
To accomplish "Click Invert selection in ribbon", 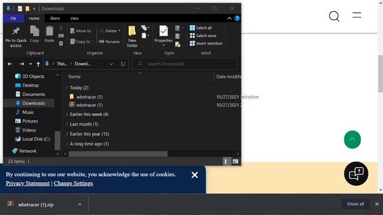I will pyautogui.click(x=206, y=44).
